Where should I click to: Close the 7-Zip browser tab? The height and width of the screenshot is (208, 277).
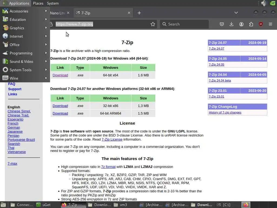pyautogui.click(x=129, y=13)
